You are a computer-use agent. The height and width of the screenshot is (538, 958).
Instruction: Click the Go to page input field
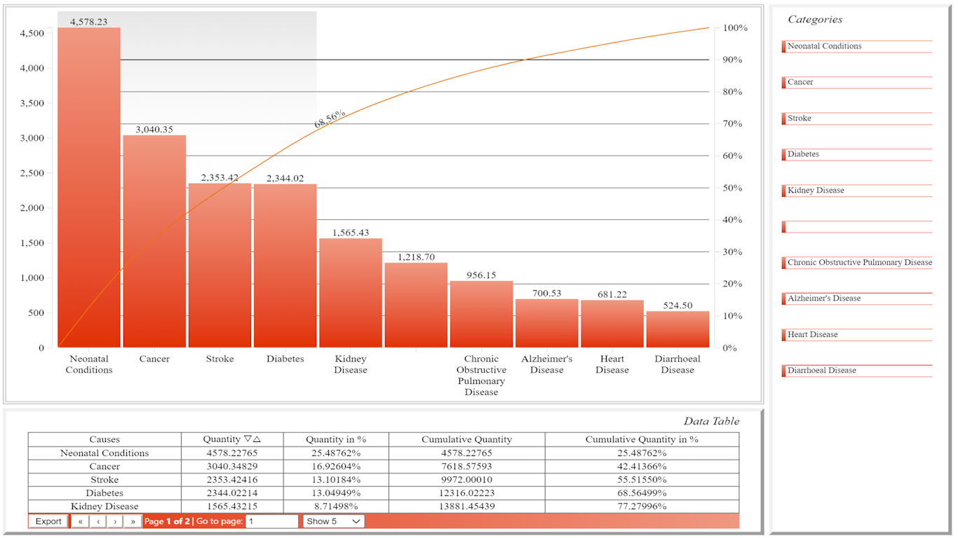click(271, 521)
